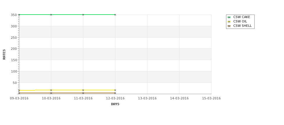Click CSW OIL data point on 12-03-2016
Viewport: 284px width, 125px height.
115,90
